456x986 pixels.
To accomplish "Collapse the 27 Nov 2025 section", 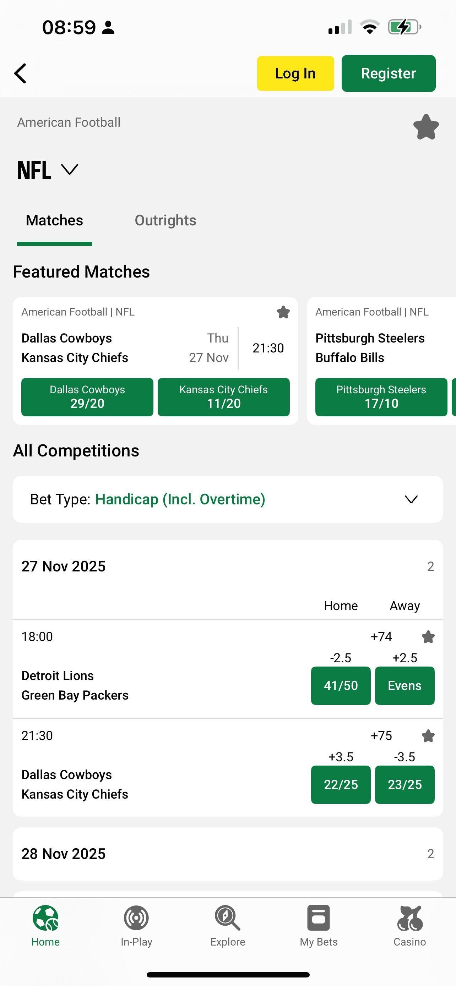I will (228, 566).
